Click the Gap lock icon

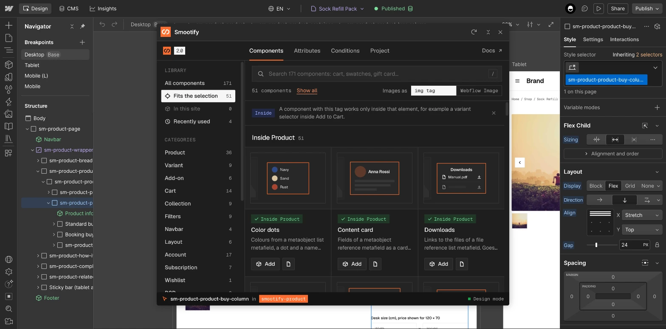[657, 245]
